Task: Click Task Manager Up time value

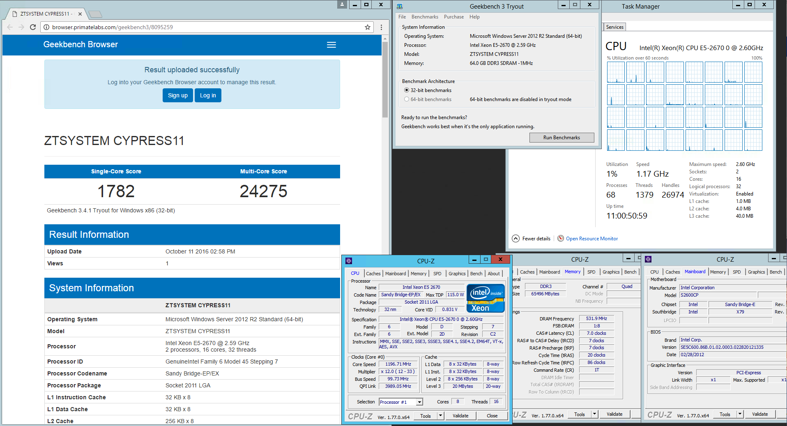Action: point(627,216)
